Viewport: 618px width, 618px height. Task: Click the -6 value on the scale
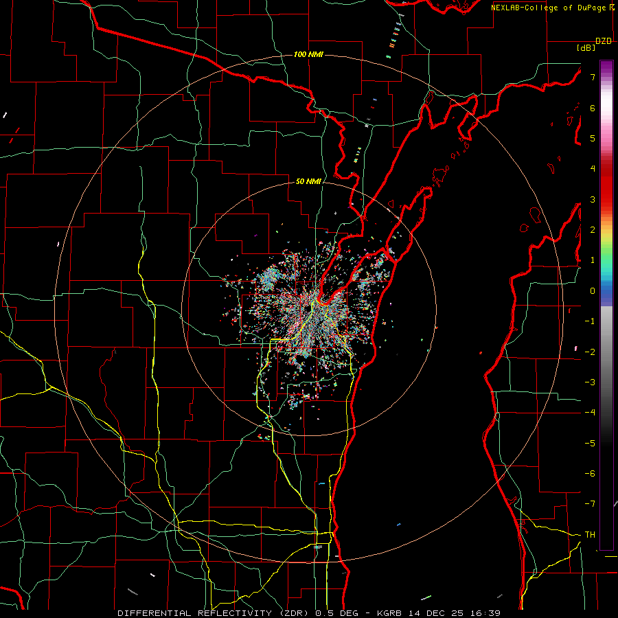point(590,474)
